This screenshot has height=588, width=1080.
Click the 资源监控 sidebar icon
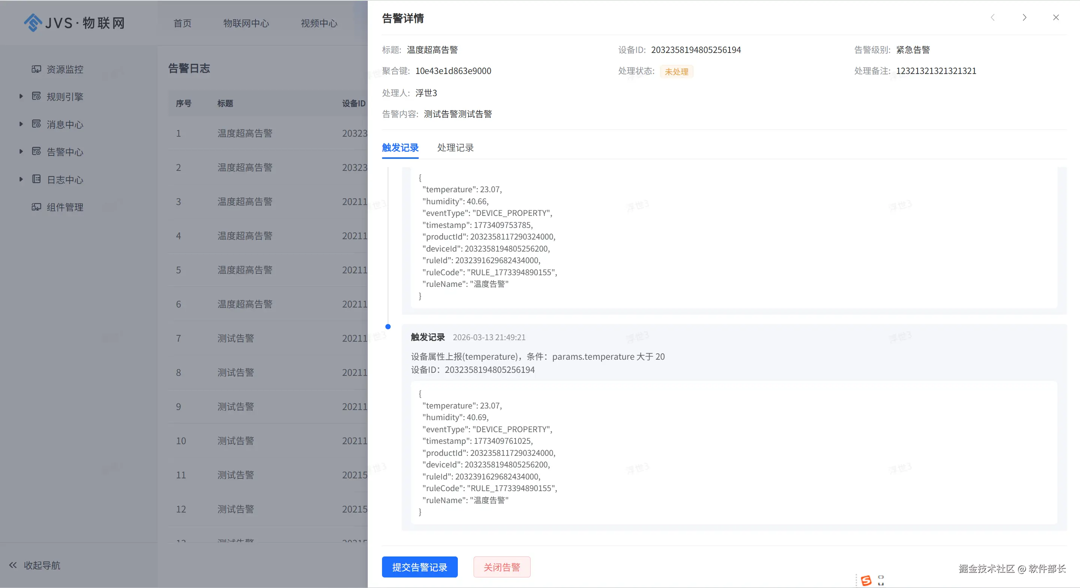pyautogui.click(x=36, y=69)
